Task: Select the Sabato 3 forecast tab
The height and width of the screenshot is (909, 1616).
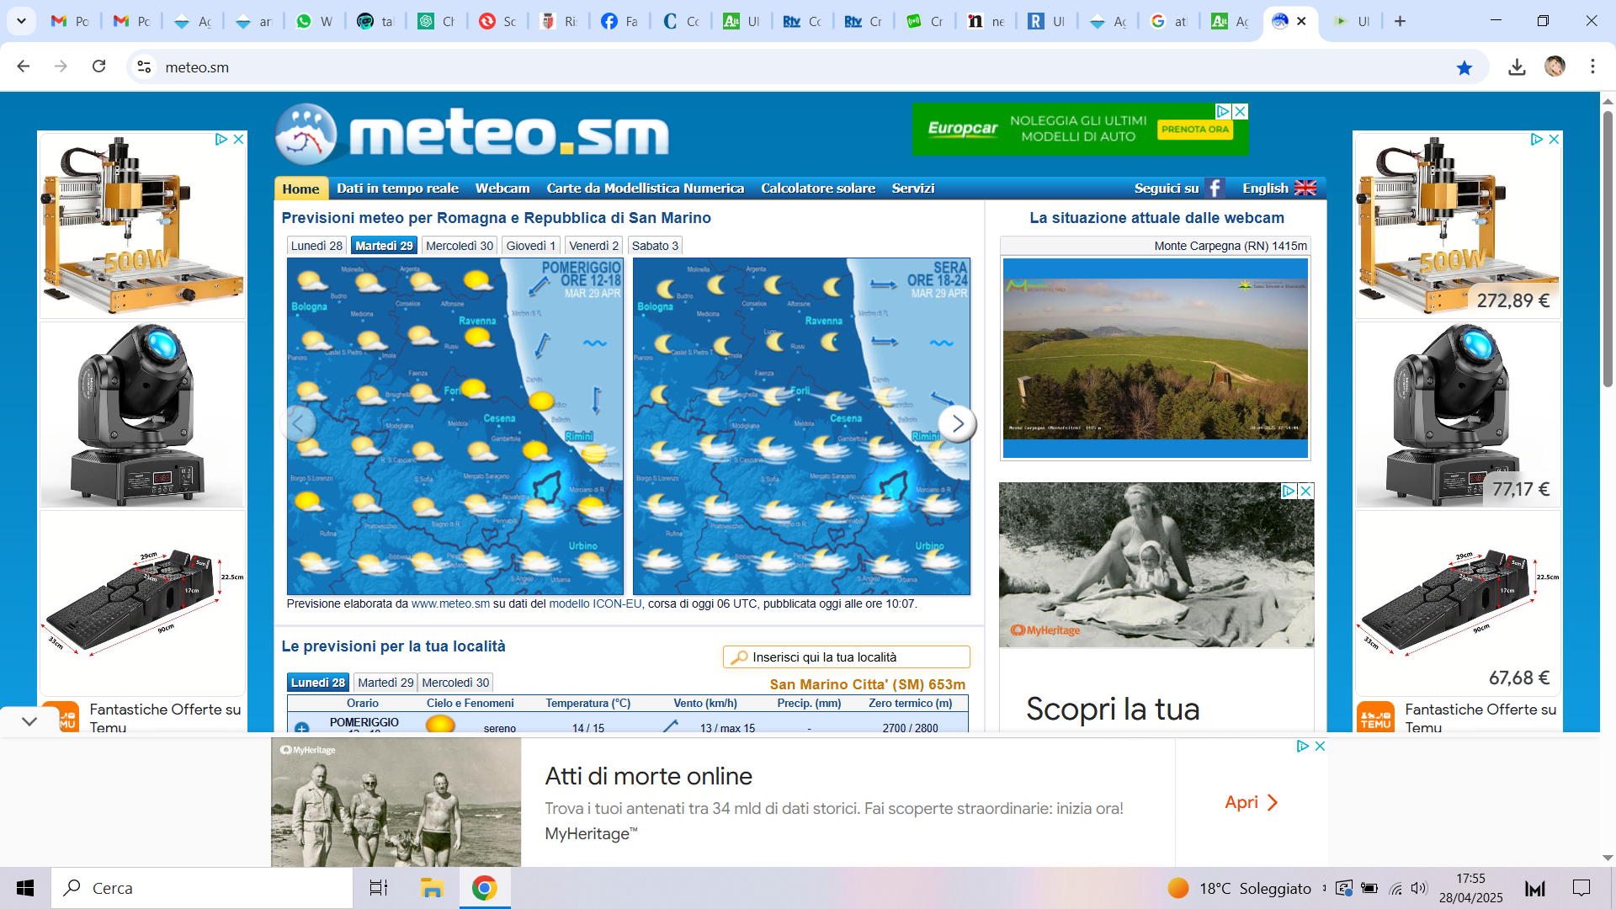Action: point(655,246)
